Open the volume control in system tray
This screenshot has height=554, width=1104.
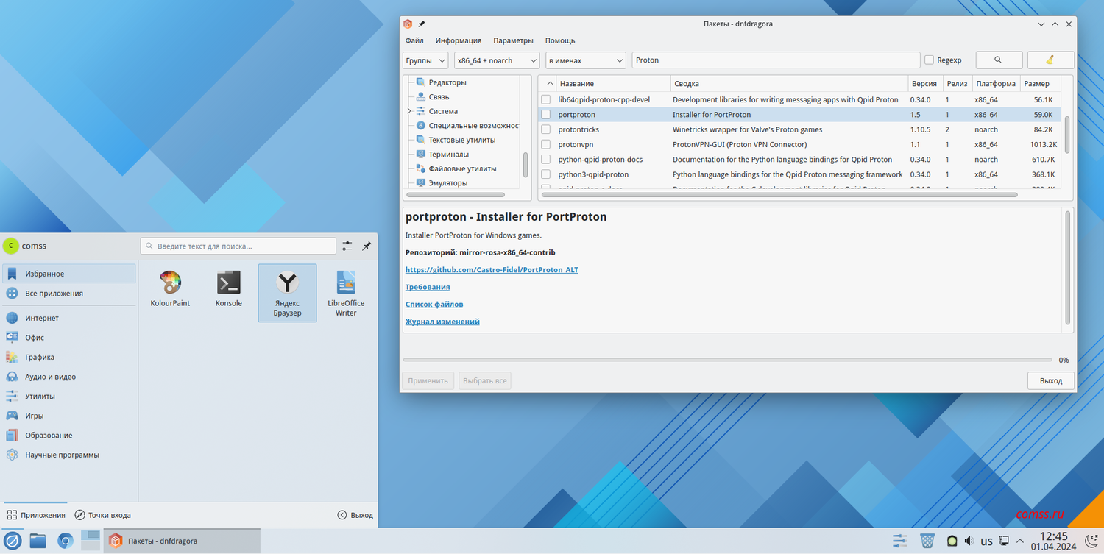pos(969,541)
